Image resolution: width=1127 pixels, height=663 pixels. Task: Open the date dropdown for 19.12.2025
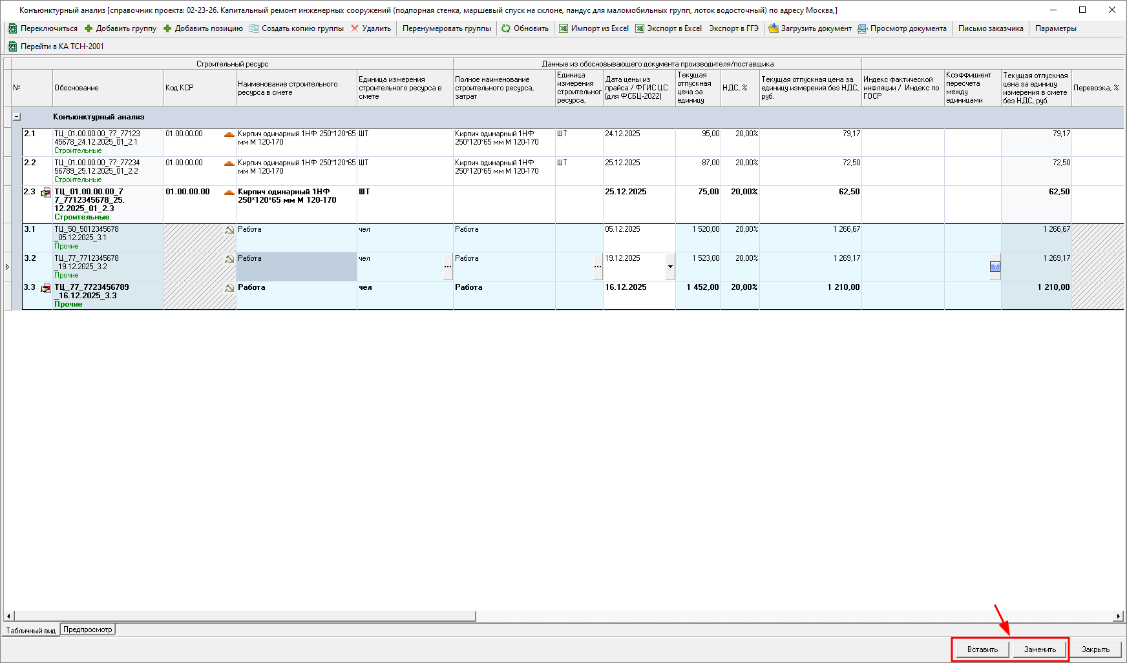pyautogui.click(x=670, y=267)
